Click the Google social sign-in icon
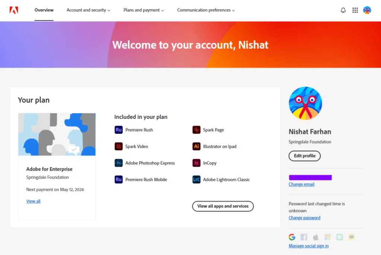 pos(292,237)
